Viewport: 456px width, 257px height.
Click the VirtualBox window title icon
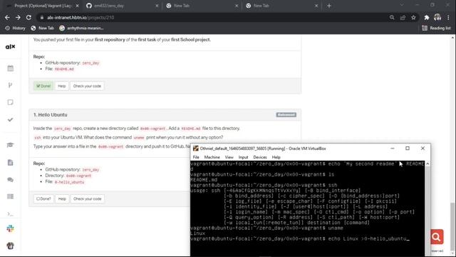196,148
